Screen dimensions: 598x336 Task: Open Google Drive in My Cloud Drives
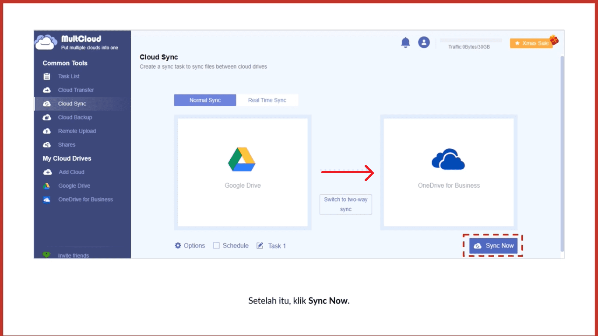(74, 185)
